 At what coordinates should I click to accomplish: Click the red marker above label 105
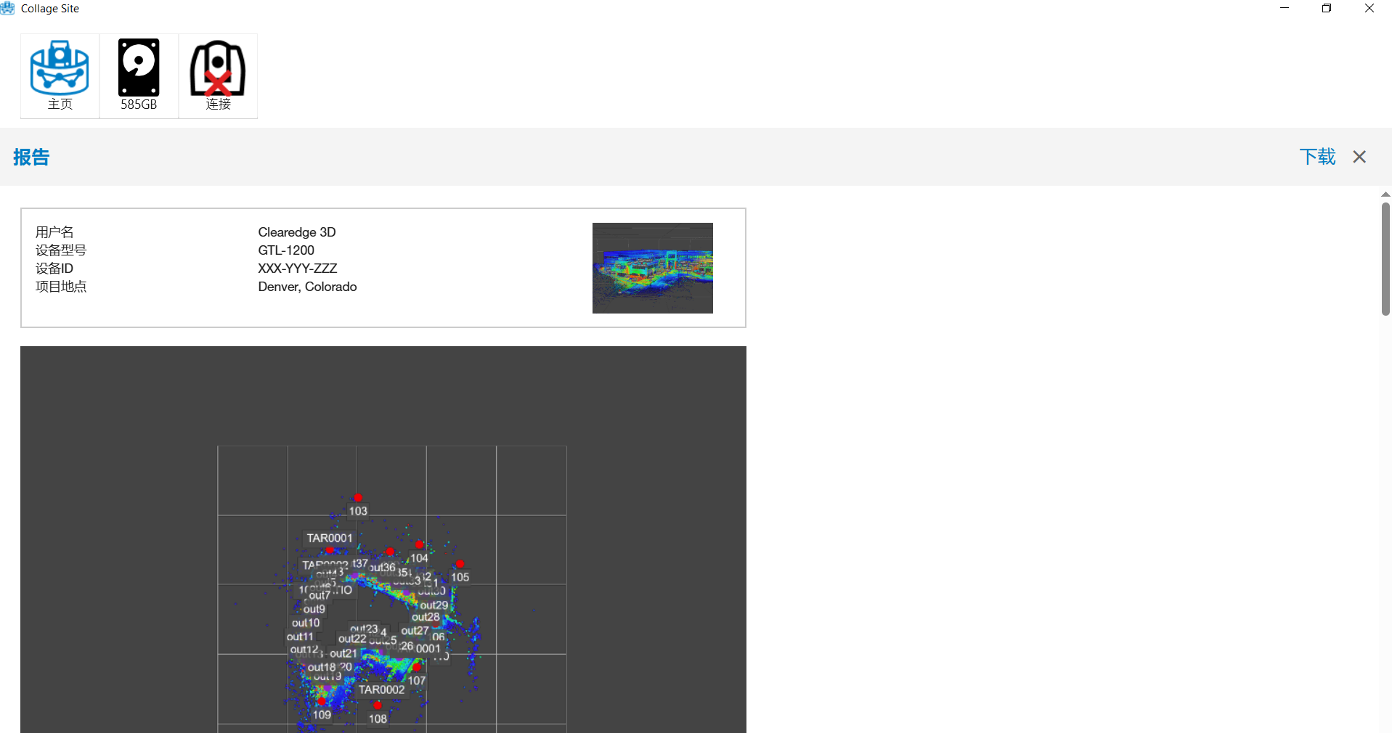click(460, 563)
